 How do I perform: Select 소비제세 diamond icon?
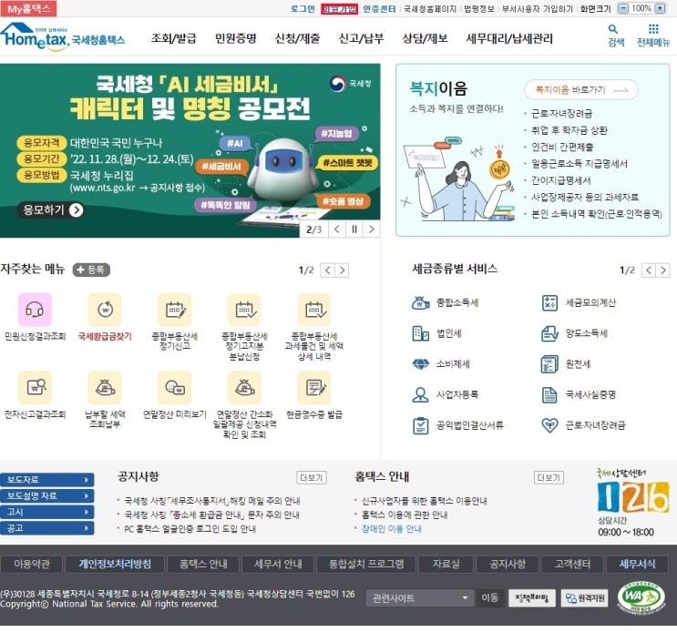click(421, 364)
